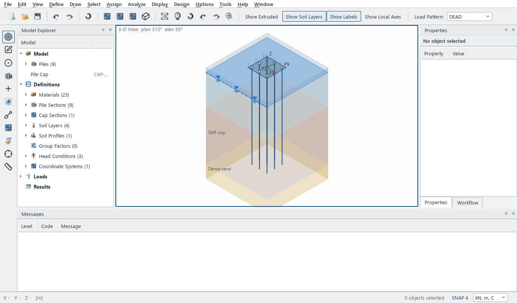Toggle Show Local Axes
Viewport: 517px width, 303px height.
383,17
